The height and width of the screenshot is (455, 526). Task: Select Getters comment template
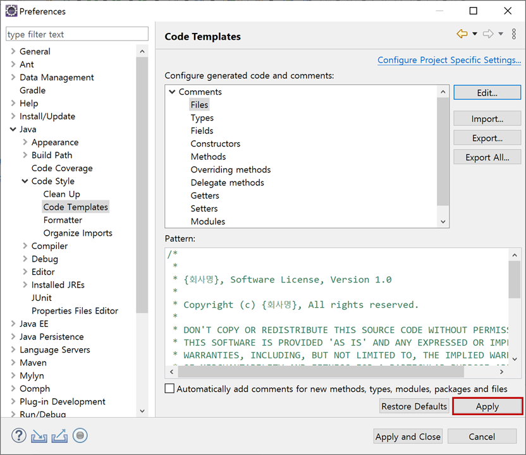coord(205,195)
